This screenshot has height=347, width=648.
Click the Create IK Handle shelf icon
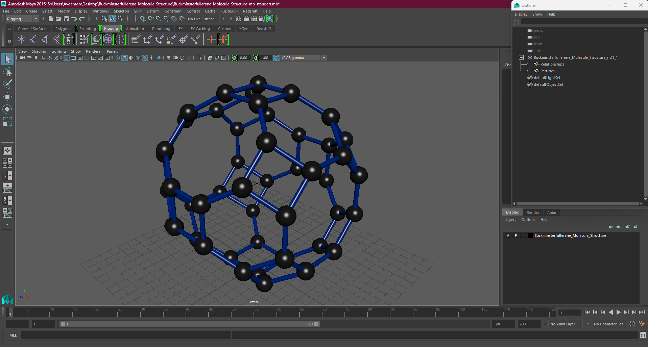point(45,40)
